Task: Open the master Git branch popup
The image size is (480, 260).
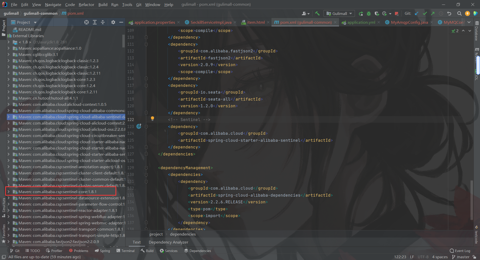Action: coord(460,257)
